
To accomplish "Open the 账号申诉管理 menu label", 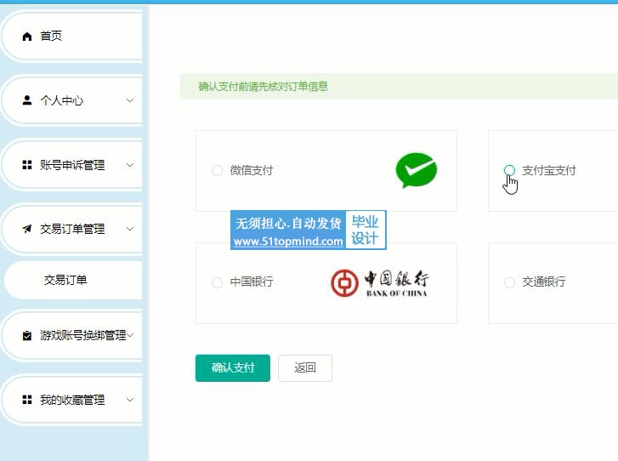I will [72, 165].
